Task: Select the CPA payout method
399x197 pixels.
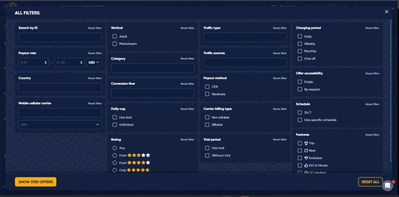Action: point(207,87)
